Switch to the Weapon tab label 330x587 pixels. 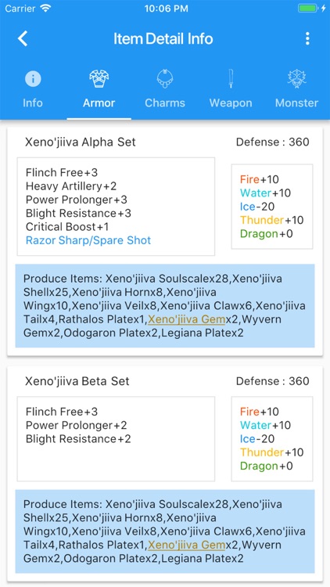[231, 103]
